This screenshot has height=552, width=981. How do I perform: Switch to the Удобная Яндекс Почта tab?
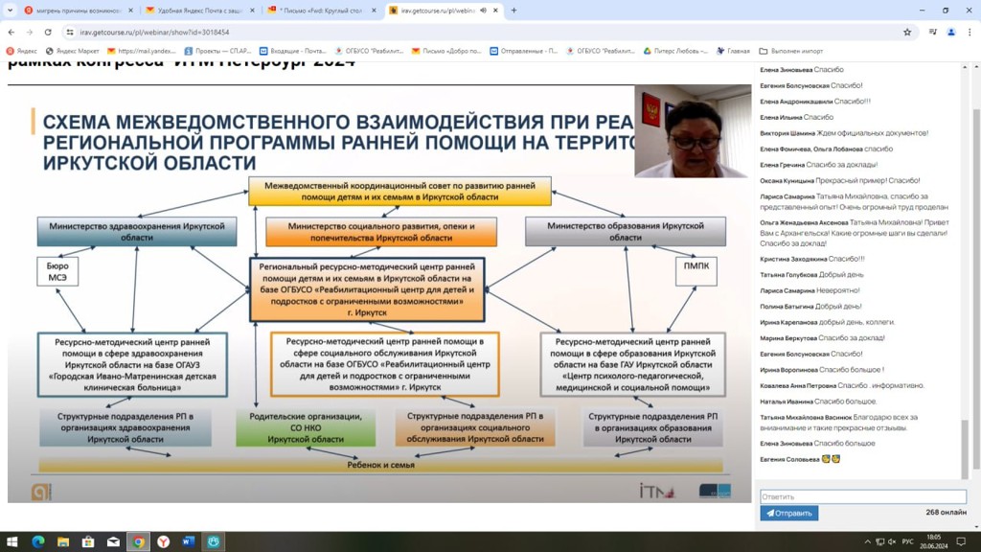[194, 11]
